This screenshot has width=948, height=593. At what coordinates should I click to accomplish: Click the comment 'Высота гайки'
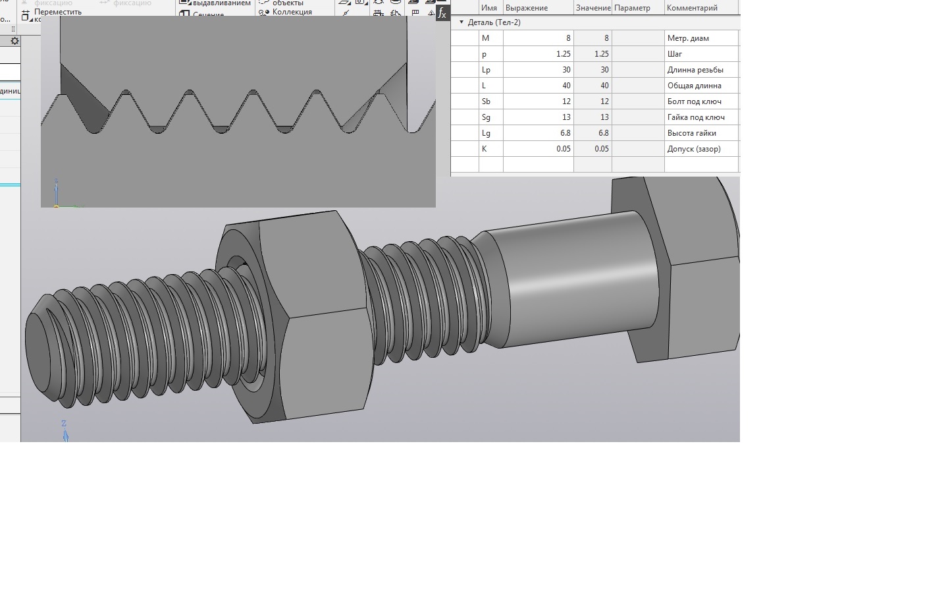[691, 133]
